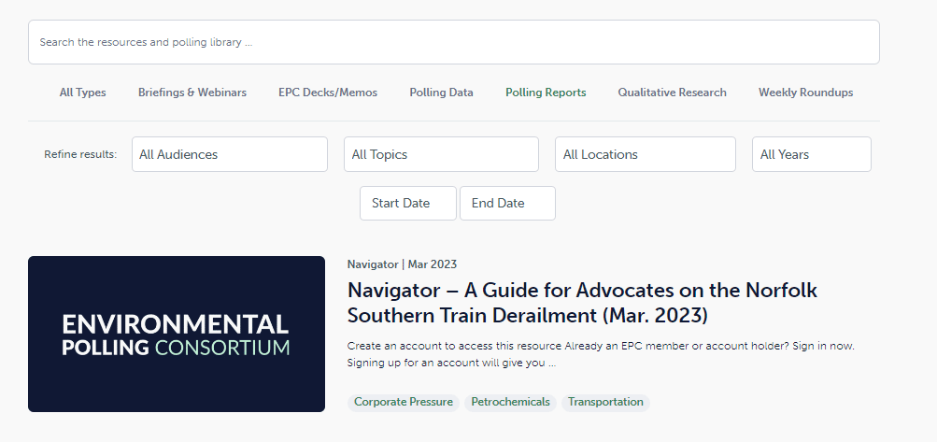Select the Petrochemicals tag

point(510,402)
